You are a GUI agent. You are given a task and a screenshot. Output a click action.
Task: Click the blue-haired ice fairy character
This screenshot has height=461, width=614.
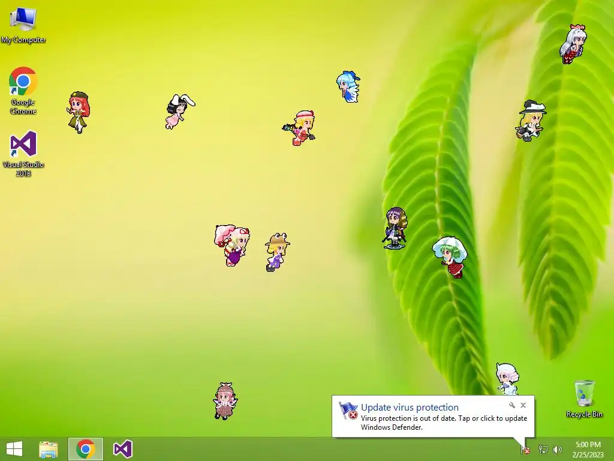click(348, 86)
